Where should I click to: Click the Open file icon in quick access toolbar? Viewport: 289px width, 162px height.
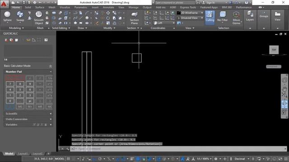click(x=18, y=3)
